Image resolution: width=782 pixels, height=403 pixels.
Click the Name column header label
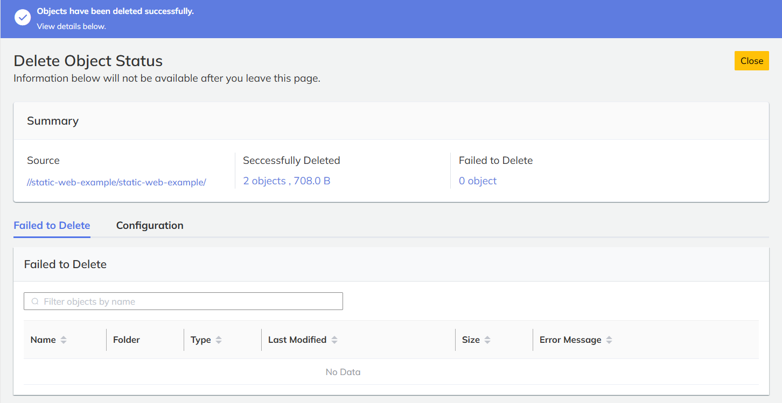(43, 340)
